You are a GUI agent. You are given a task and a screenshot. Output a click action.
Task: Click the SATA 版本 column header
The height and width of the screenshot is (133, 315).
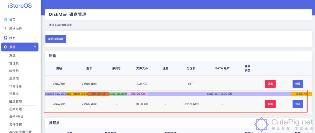[222, 68]
